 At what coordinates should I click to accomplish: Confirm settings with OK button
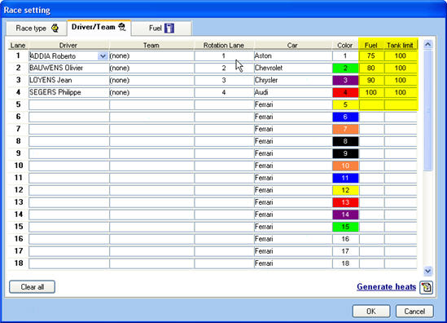pyautogui.click(x=371, y=311)
